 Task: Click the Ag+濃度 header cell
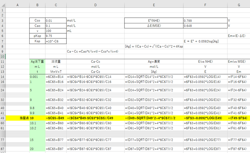(x=154, y=61)
